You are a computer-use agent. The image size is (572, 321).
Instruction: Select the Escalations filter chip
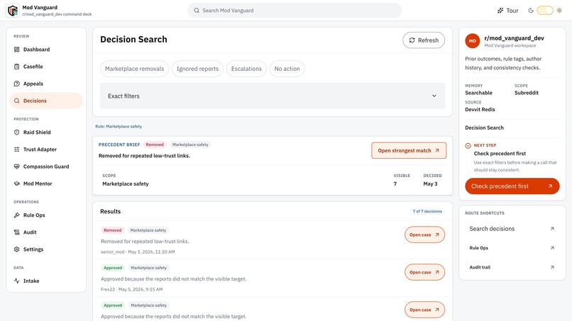point(246,69)
